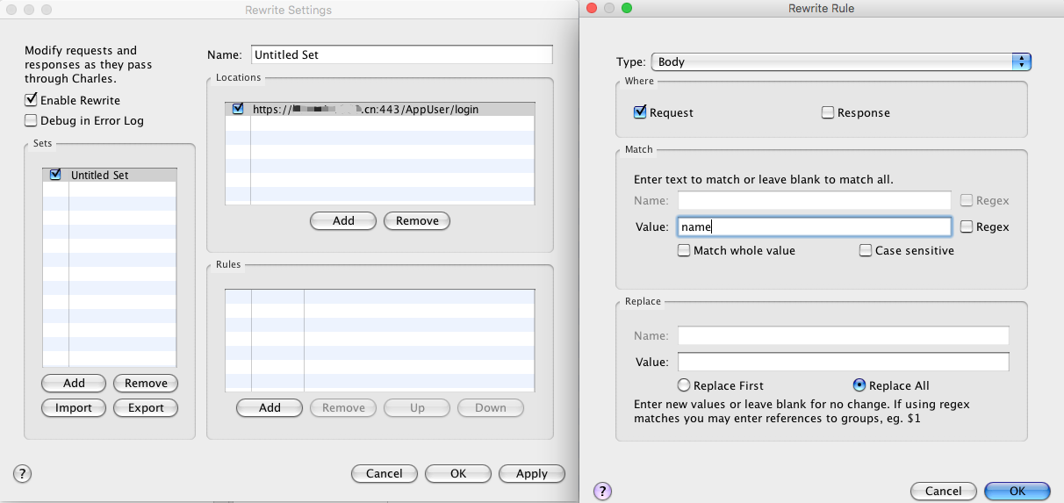Select the Replace First radio button
Viewport: 1064px width, 503px height.
(x=684, y=385)
